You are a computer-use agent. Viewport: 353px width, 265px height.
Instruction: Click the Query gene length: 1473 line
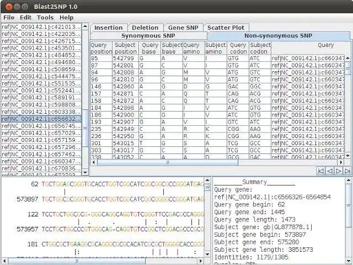tap(255, 220)
